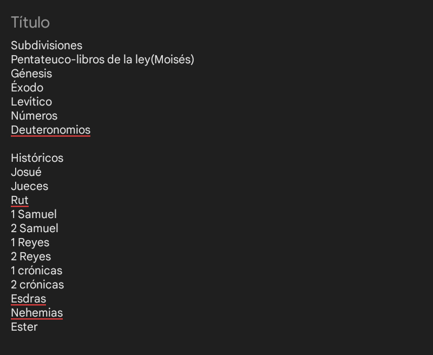The image size is (433, 355).
Task: Click the Levítico line
Action: [x=31, y=102]
